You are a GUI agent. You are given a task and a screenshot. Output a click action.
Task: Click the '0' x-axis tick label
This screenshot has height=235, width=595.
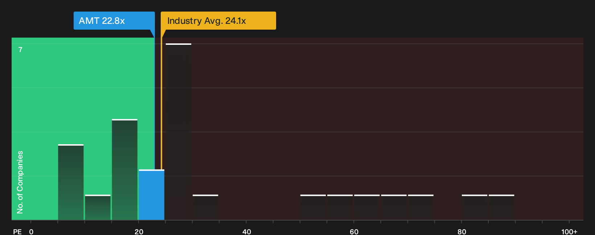31,232
